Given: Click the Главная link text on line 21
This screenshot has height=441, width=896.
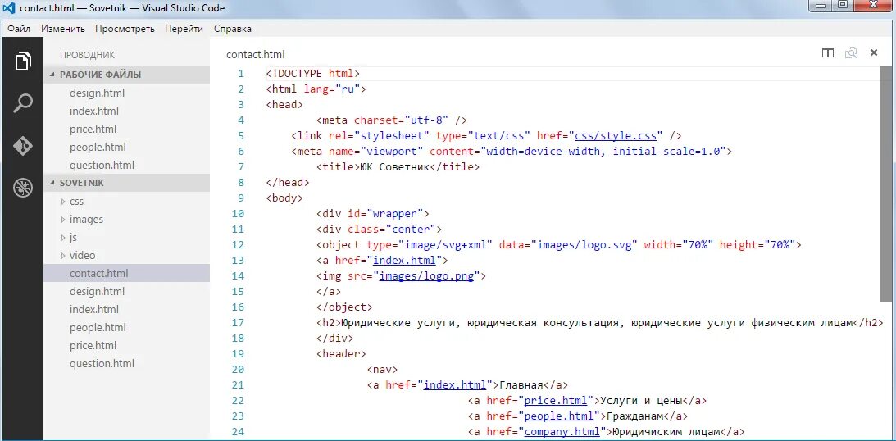Looking at the screenshot, I should click(521, 385).
